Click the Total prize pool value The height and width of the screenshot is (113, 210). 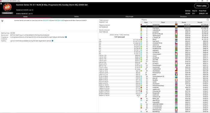click(x=103, y=22)
